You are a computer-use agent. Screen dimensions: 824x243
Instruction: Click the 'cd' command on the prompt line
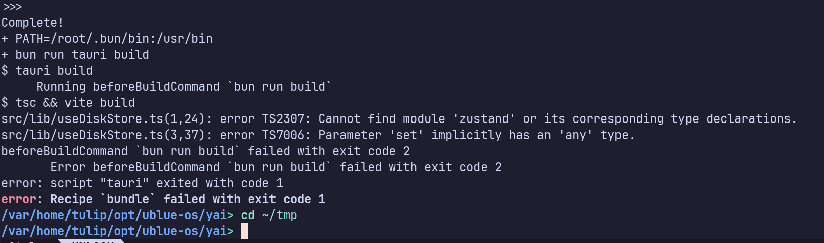[x=248, y=215]
